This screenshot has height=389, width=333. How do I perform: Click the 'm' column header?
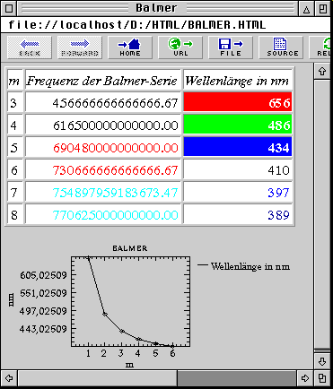pyautogui.click(x=14, y=81)
